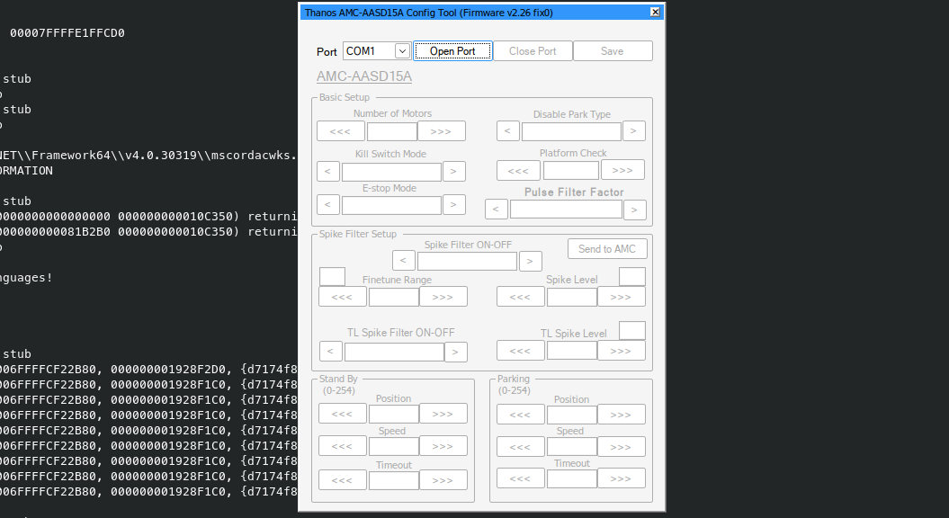Click left arrow for TL Spike Filter ON-OFF
This screenshot has height=518, width=949.
[x=331, y=352]
